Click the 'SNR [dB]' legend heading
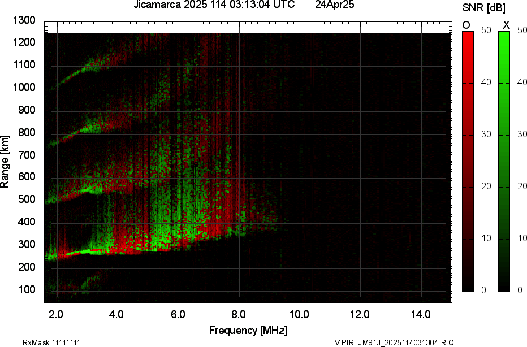 tap(483, 8)
